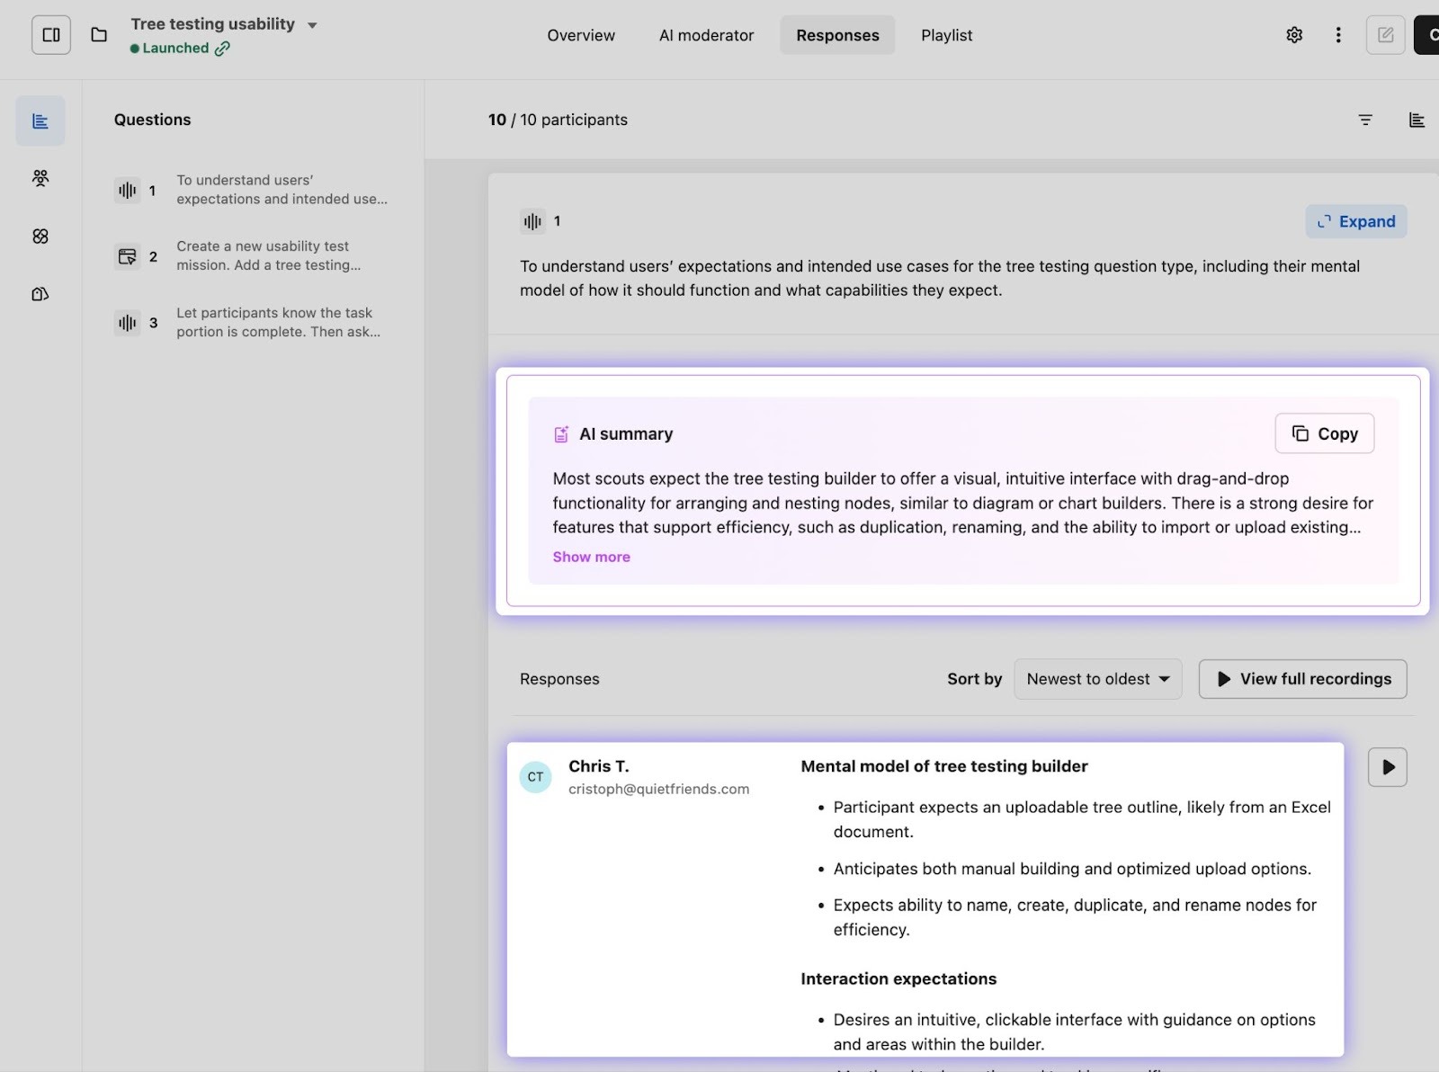Play Chris T.'s response recording
Viewport: 1439px width, 1072px height.
point(1387,767)
